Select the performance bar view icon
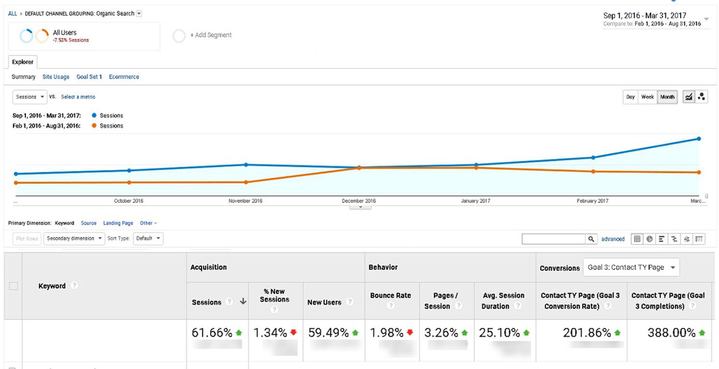Screen dimensions: 719x369 point(662,239)
